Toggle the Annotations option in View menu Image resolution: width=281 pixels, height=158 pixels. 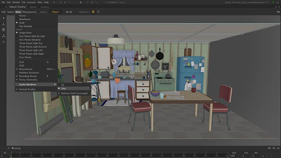point(26,69)
